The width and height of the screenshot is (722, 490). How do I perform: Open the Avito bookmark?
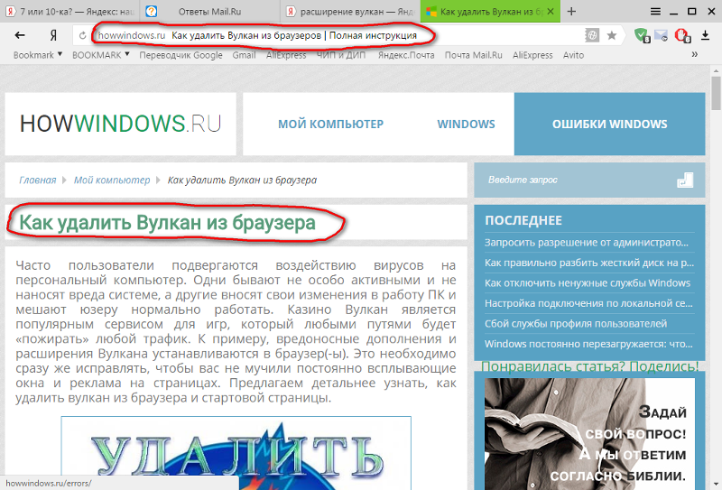click(573, 55)
